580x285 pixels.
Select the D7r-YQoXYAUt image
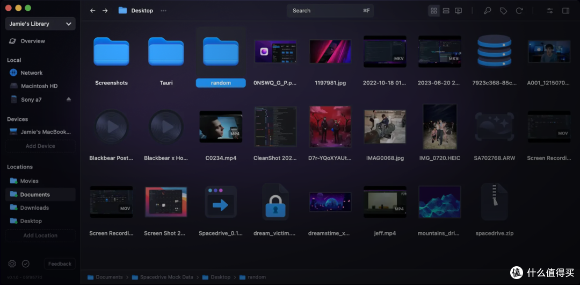(x=330, y=127)
